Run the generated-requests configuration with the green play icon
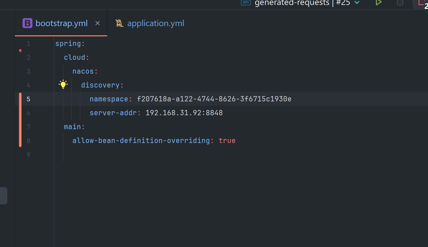The width and height of the screenshot is (428, 247). [379, 3]
